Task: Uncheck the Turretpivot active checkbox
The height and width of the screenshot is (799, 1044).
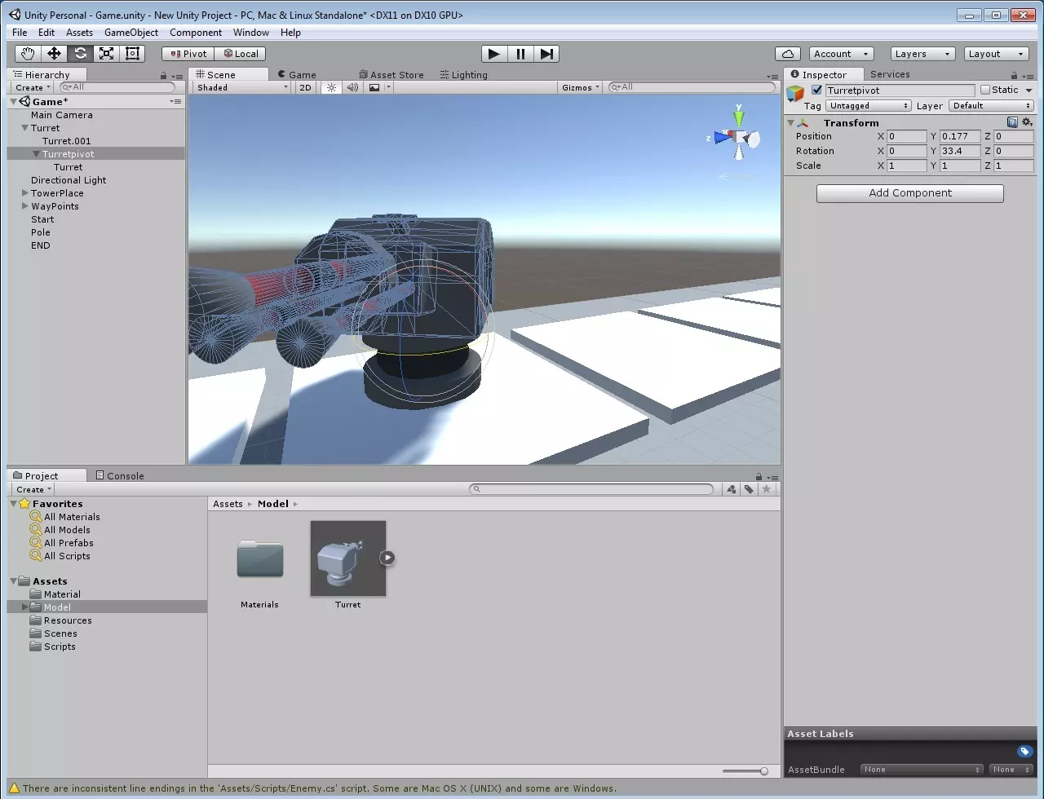Action: pyautogui.click(x=816, y=90)
